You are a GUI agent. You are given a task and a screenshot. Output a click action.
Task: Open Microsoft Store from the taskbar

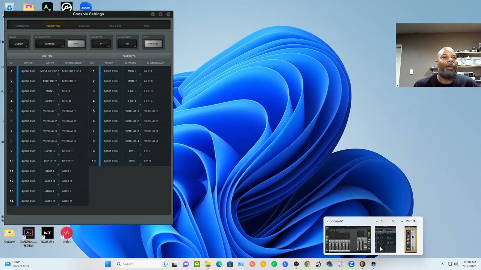(230, 264)
